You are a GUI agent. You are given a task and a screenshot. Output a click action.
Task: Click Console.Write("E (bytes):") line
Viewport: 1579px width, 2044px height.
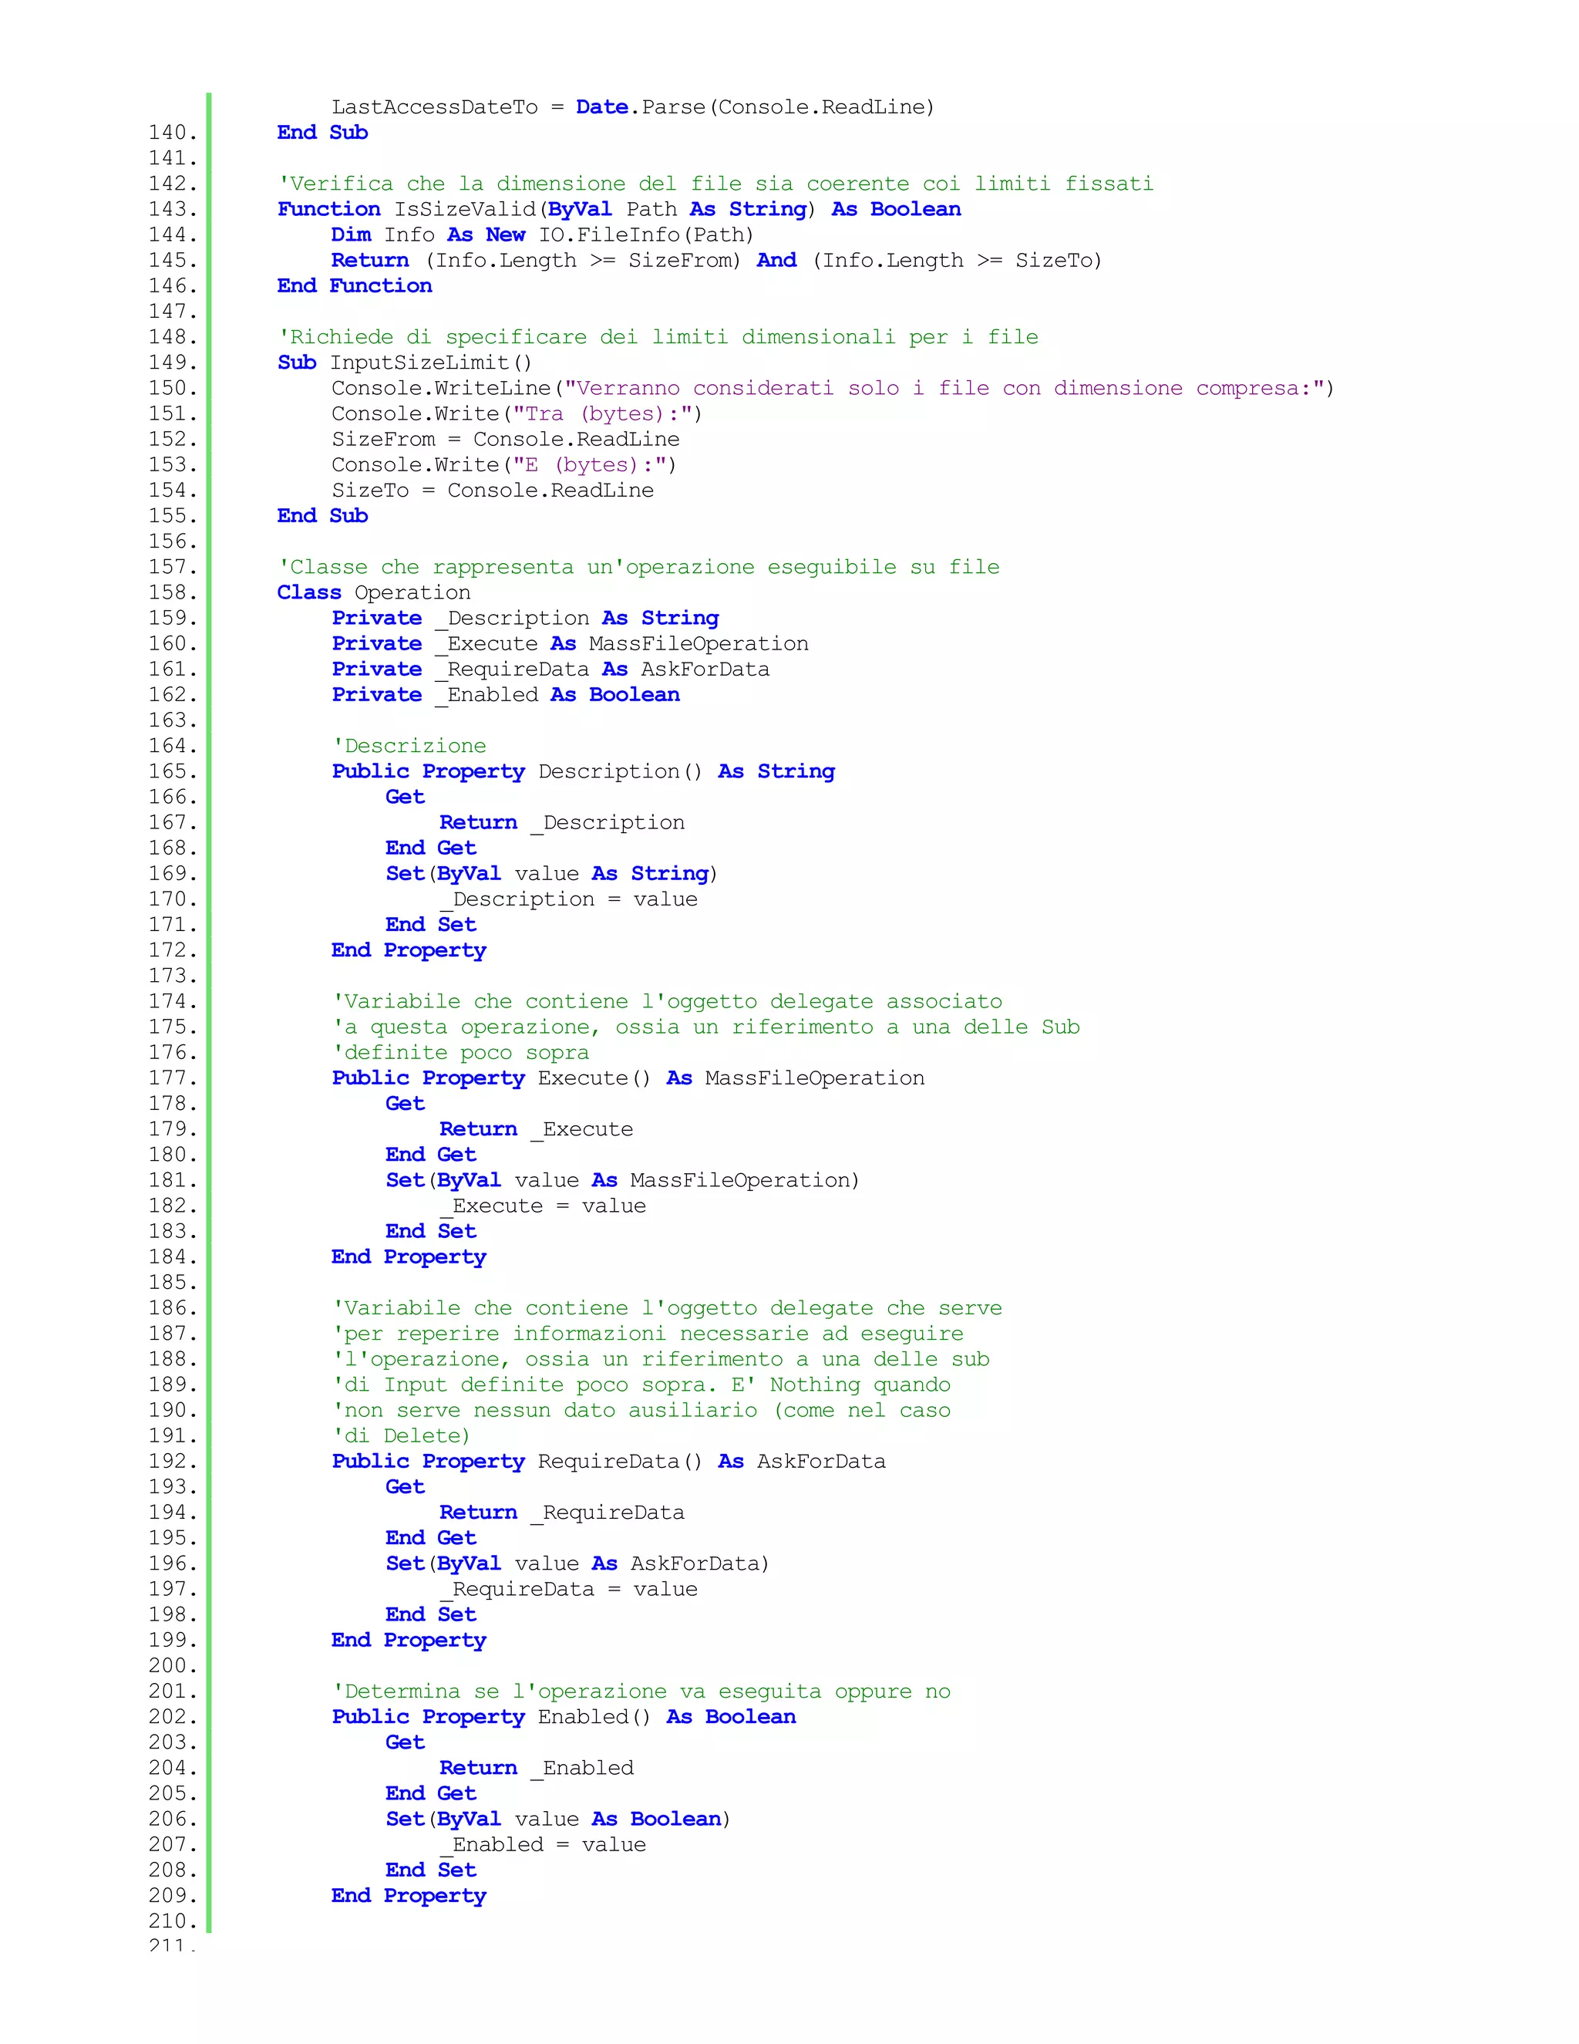point(504,464)
